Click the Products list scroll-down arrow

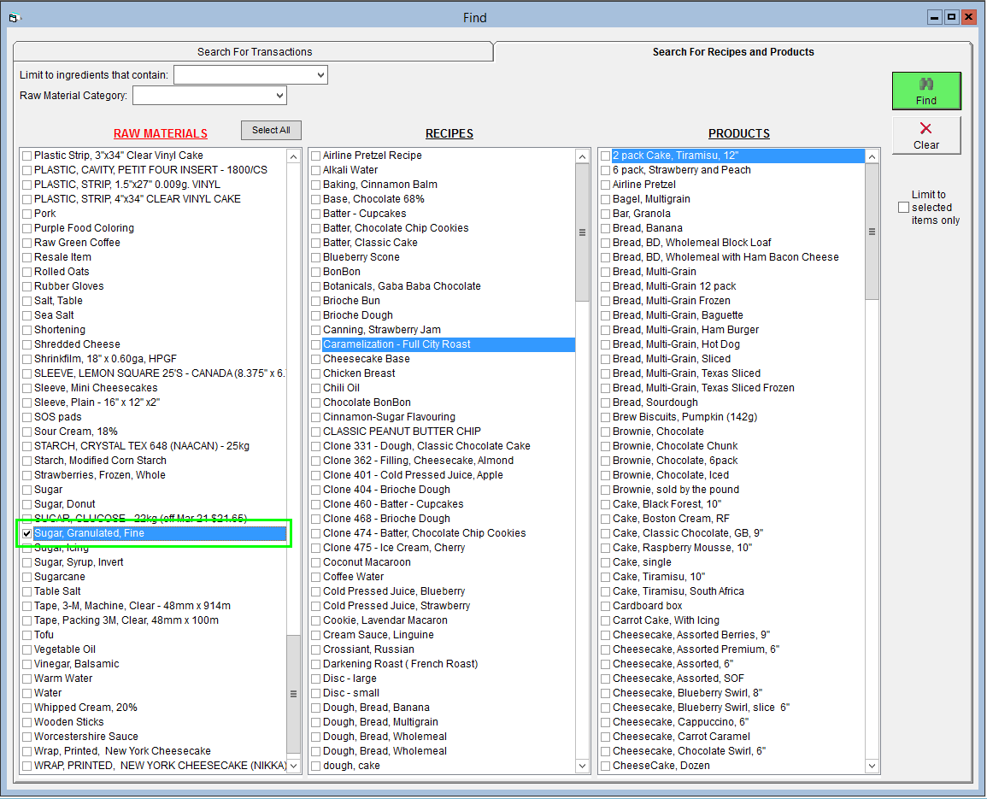pos(872,766)
